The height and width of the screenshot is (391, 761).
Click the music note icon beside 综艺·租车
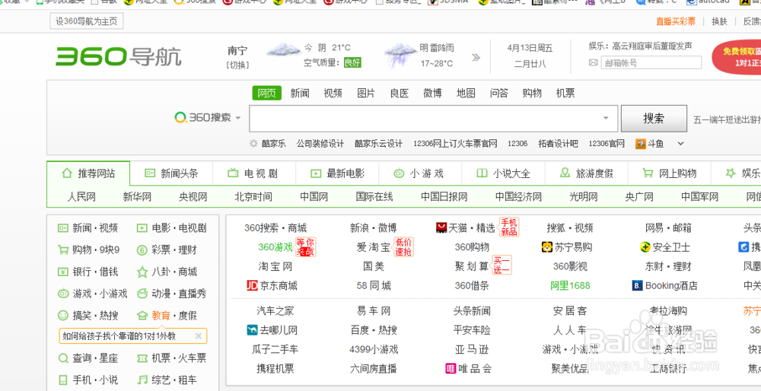(x=142, y=380)
